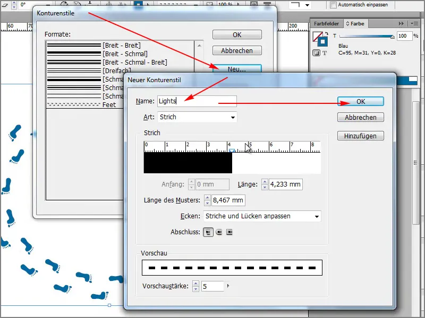Viewport: 425px width, 318px height.
Task: Click the swap fill and stroke arrow
Action: [x=327, y=34]
